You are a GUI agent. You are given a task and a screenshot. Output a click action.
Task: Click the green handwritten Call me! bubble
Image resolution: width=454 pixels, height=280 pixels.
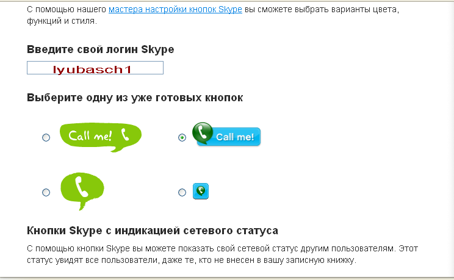pos(101,137)
